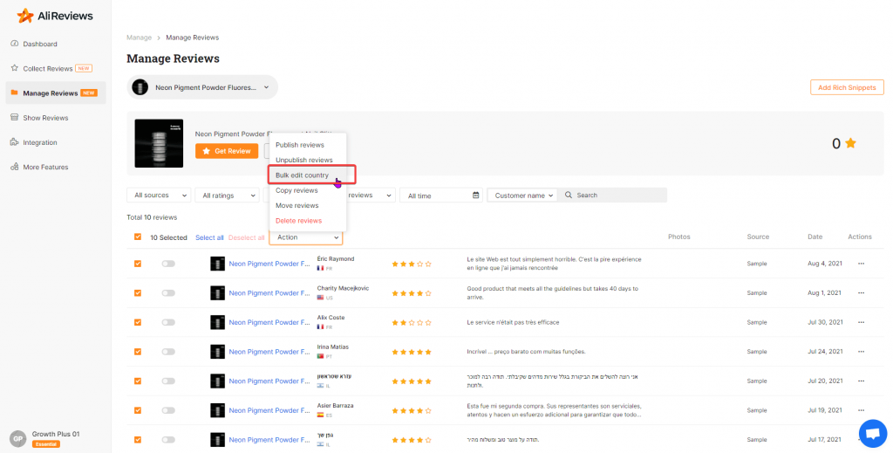
Task: Open the reviews filter dropdown beside All time
Action: 369,195
